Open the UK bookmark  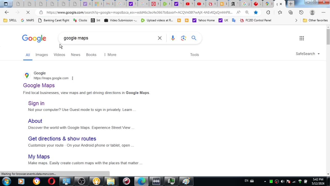(x=223, y=20)
